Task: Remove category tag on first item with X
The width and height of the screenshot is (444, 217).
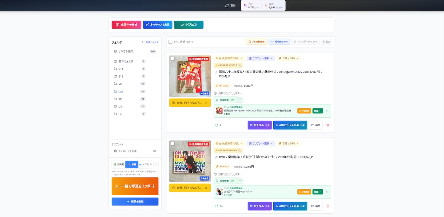Action: [x=206, y=103]
